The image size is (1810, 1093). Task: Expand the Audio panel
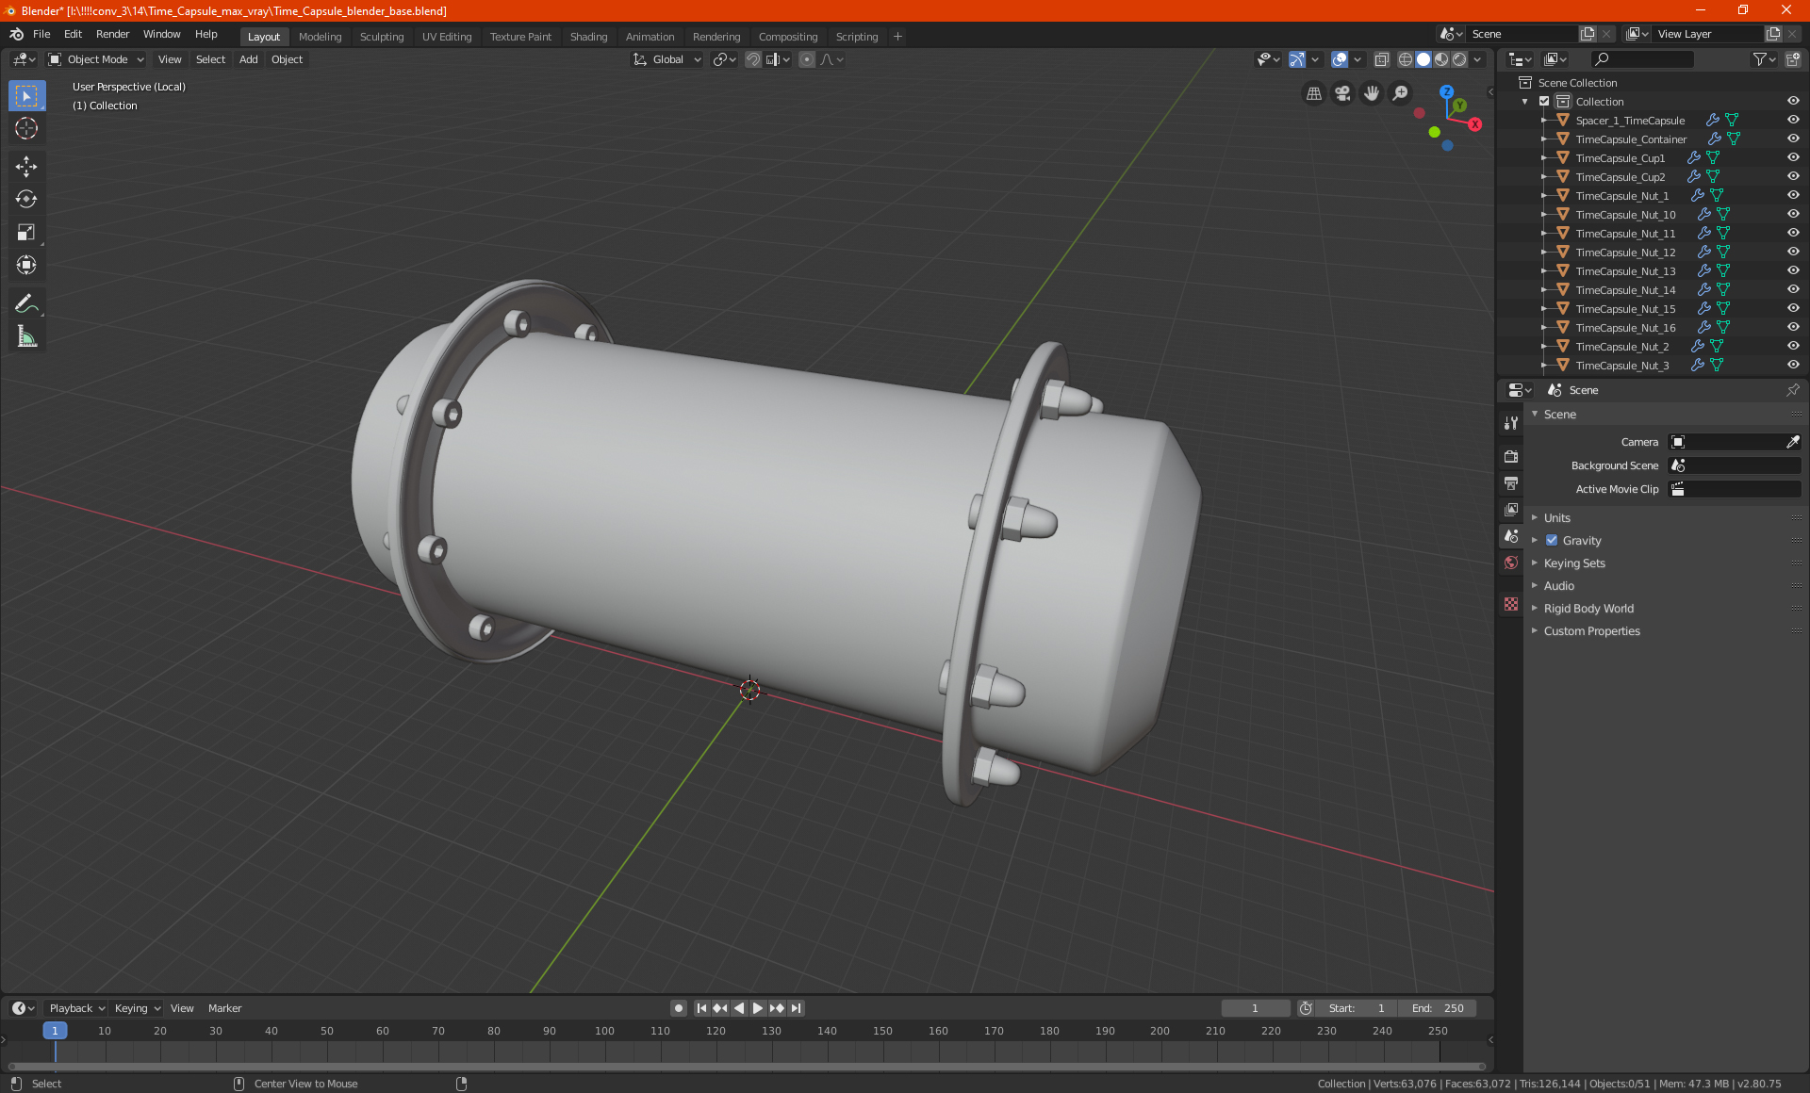[1558, 585]
